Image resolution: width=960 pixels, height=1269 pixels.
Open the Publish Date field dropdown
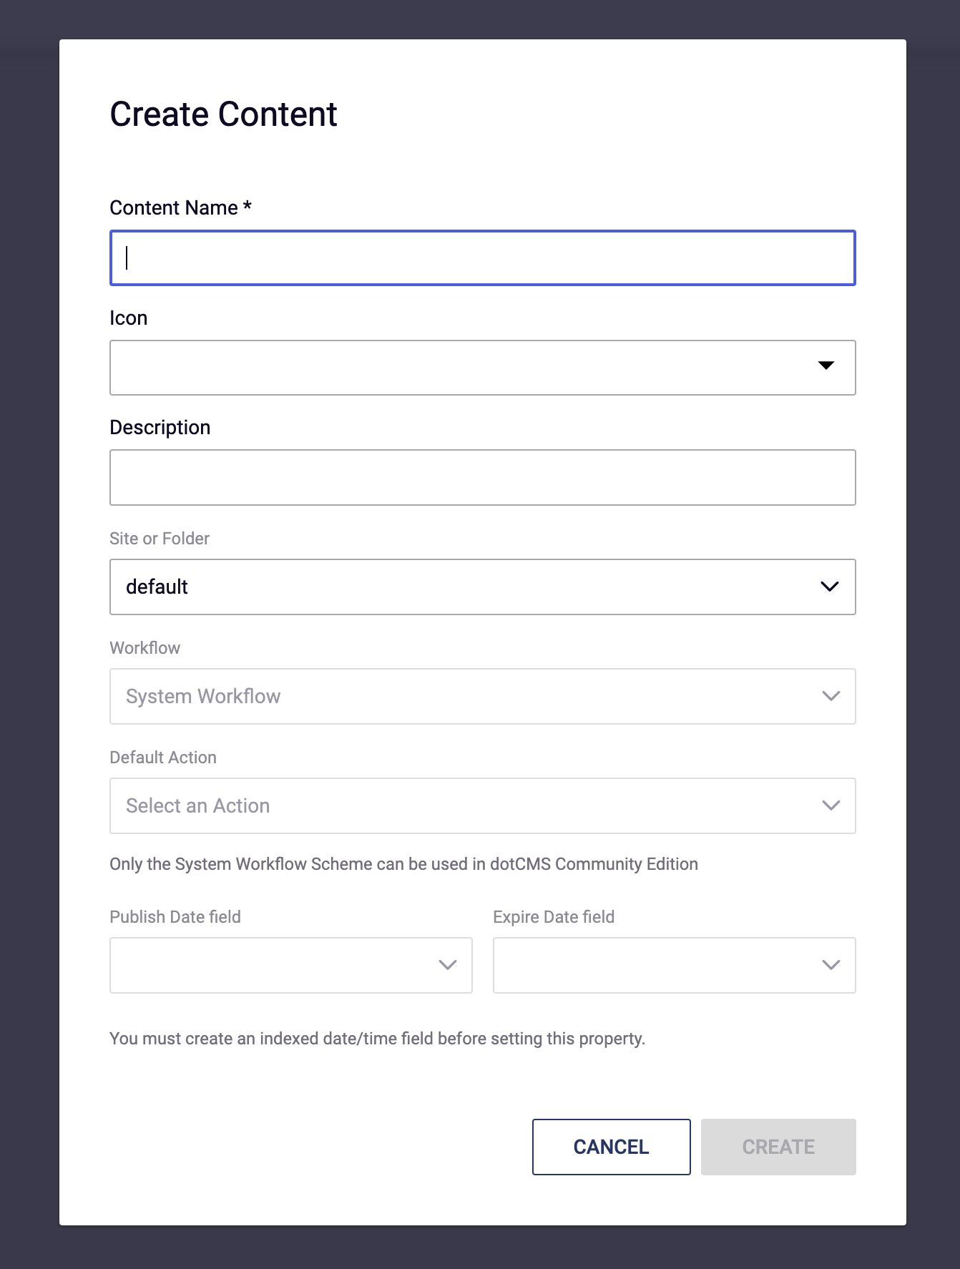pyautogui.click(x=290, y=965)
